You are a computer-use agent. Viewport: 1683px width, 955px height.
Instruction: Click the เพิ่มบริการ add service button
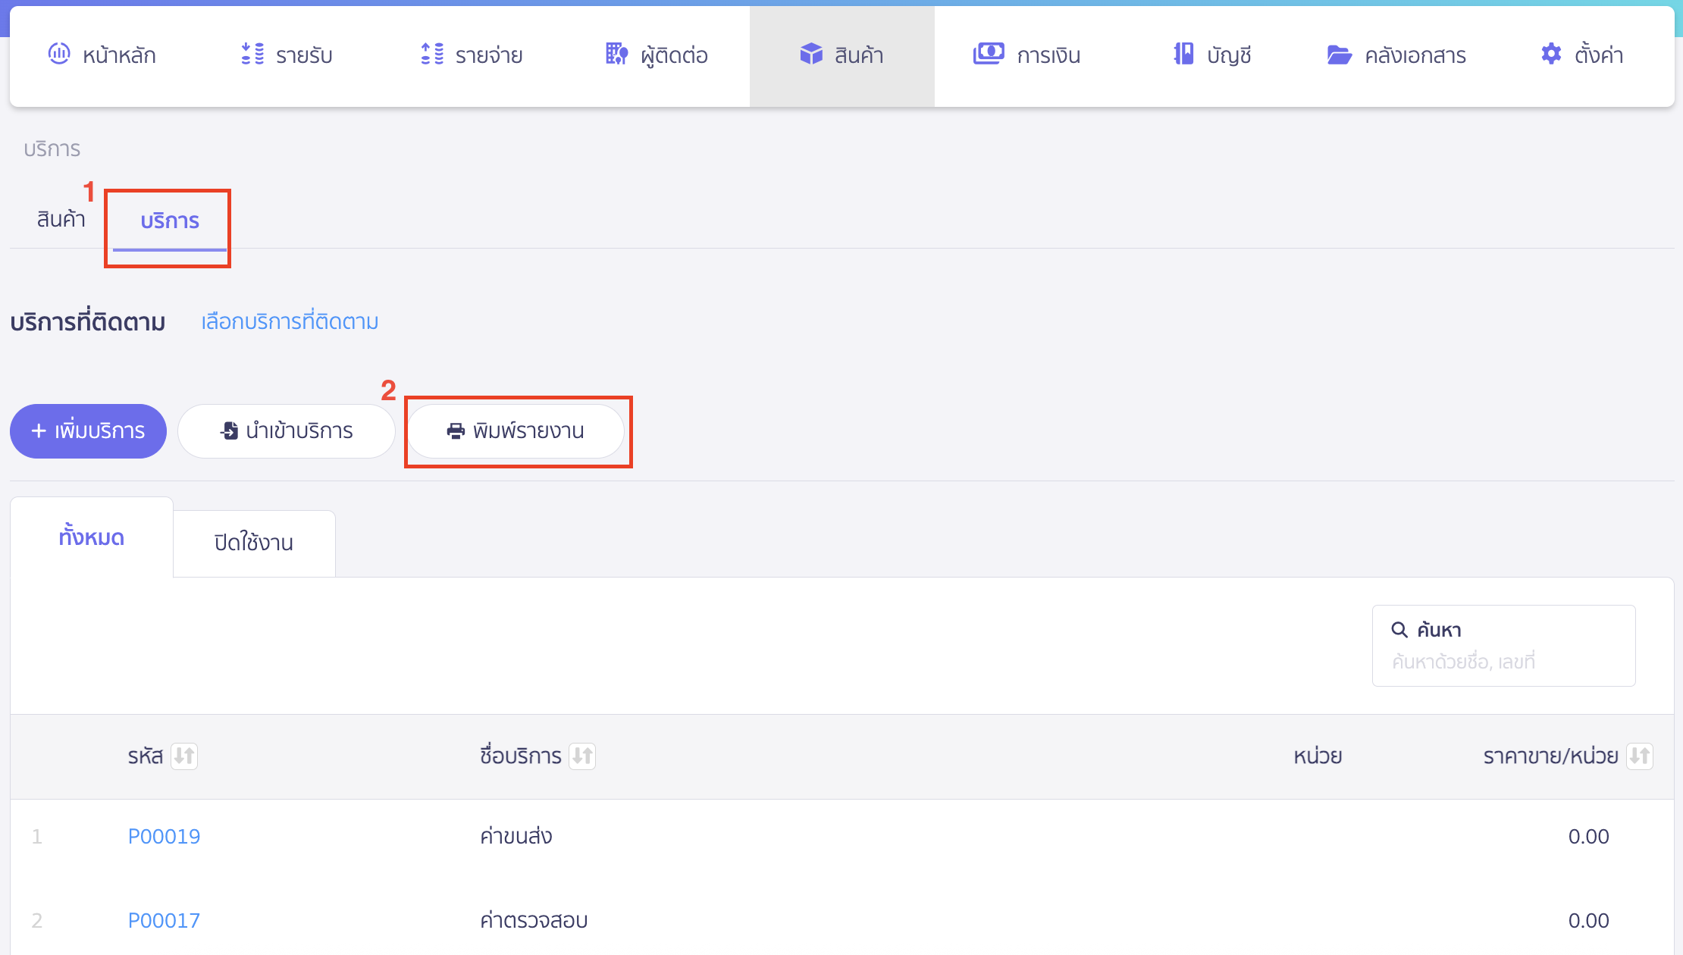click(x=88, y=431)
